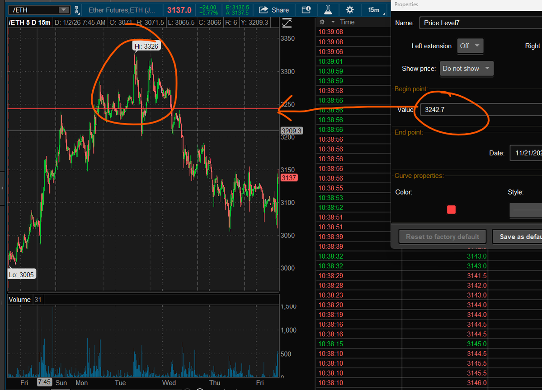This screenshot has height=390, width=542.
Task: Click the red price level line on chart
Action: (143, 109)
